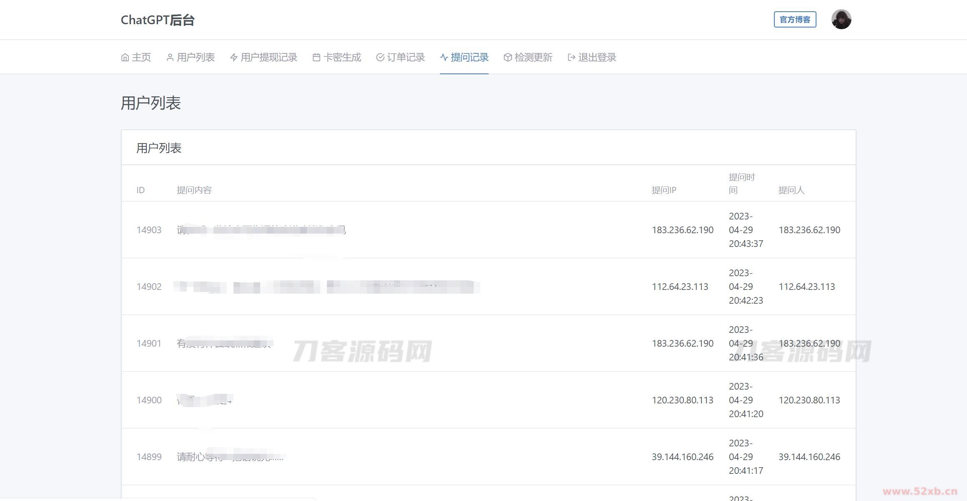The width and height of the screenshot is (967, 501).
Task: Click the IP 112.64.23.113 in 提问人 column
Action: pos(806,287)
